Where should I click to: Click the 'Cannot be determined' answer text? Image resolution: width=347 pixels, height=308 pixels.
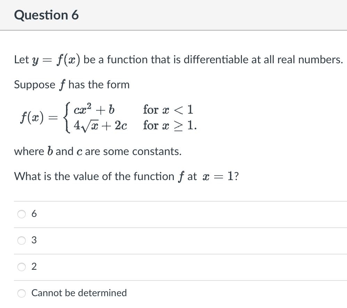[79, 293]
